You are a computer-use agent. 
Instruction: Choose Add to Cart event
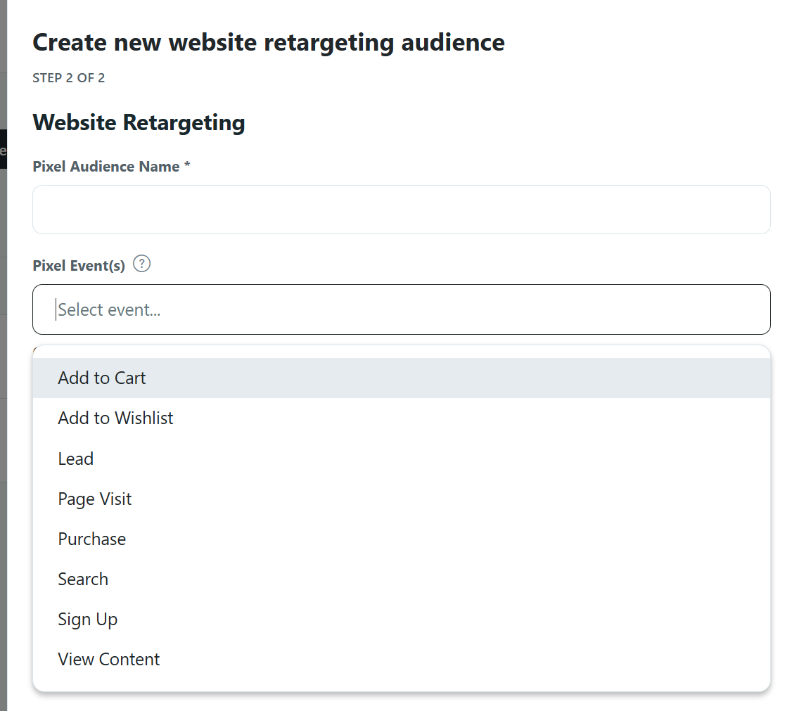[x=402, y=378]
